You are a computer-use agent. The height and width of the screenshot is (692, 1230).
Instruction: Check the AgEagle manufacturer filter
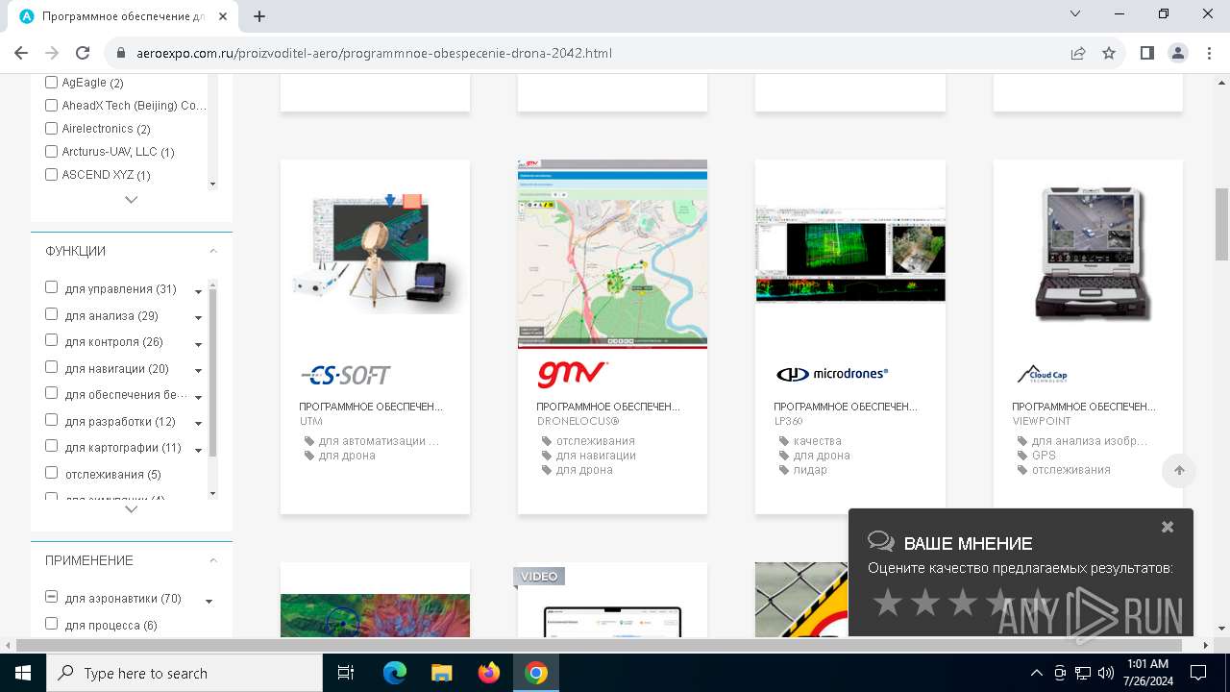pos(52,83)
